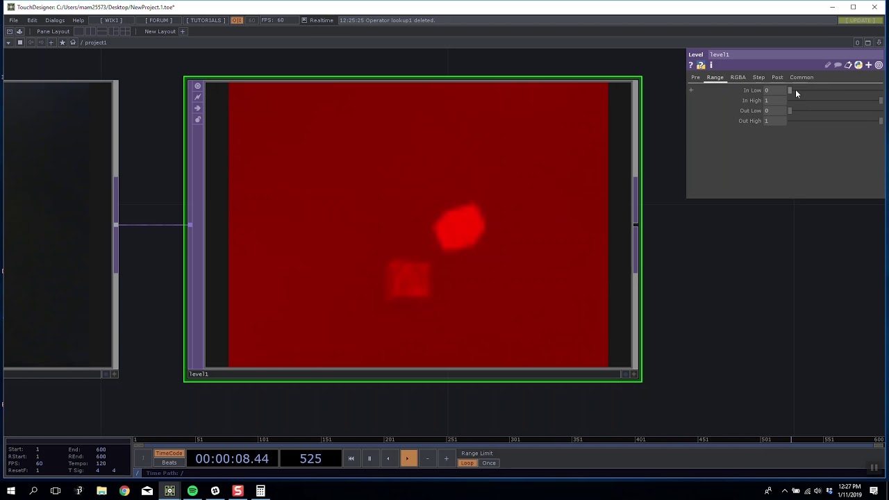Viewport: 889px width, 500px height.
Task: Switch timeline display to Beats
Action: tap(169, 462)
